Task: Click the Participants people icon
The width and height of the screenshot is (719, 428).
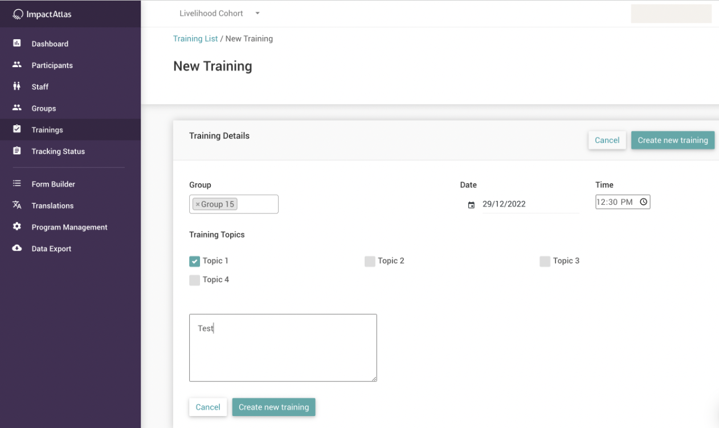Action: coord(17,65)
